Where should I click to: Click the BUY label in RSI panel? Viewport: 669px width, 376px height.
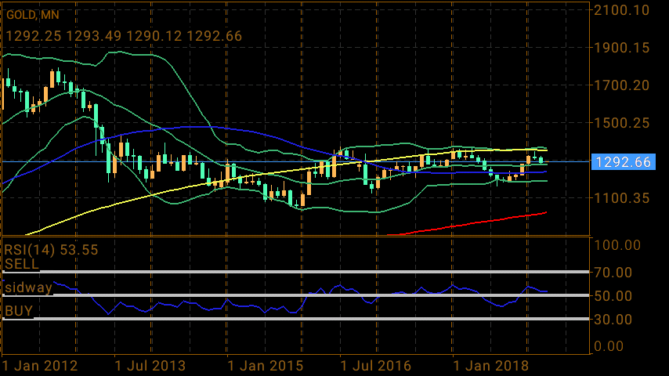coord(19,311)
